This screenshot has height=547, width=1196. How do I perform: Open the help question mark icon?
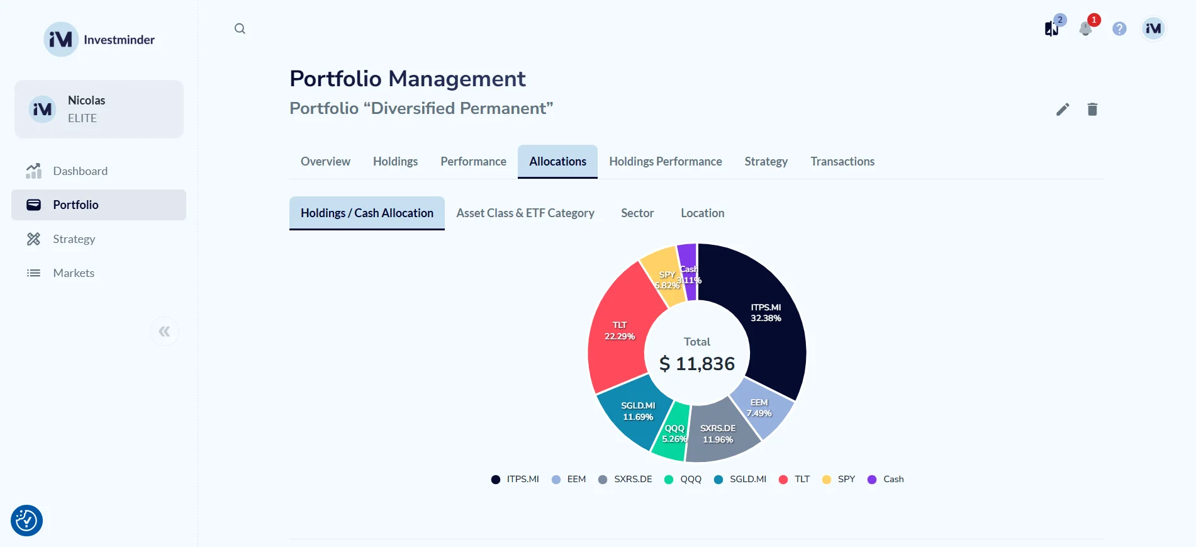click(1119, 28)
